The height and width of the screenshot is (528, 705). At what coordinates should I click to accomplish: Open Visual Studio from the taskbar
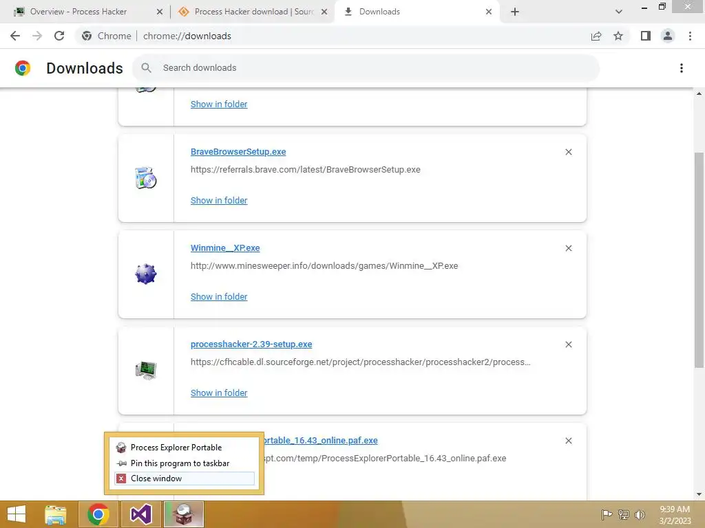(140, 514)
